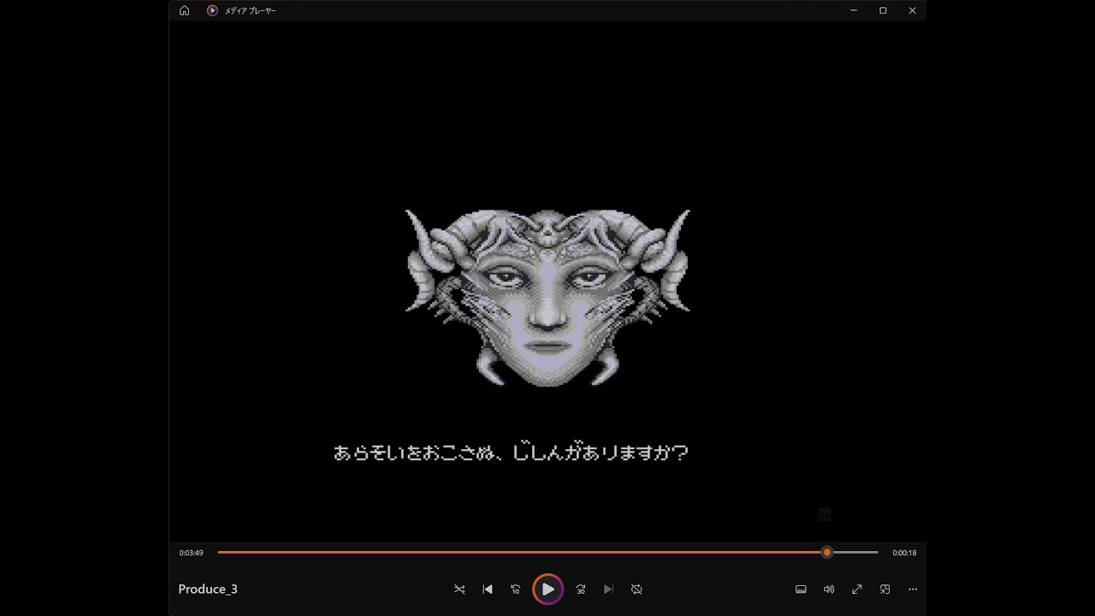The width and height of the screenshot is (1095, 616).
Task: Minimize the media player window
Action: [854, 10]
